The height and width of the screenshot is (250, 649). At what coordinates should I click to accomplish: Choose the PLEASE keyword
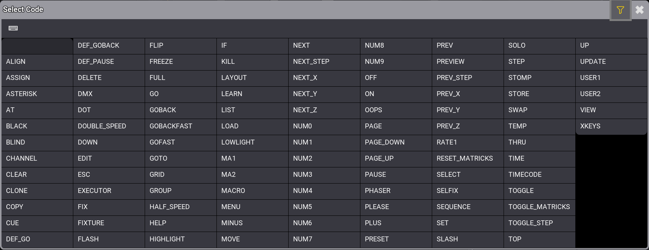pyautogui.click(x=396, y=207)
